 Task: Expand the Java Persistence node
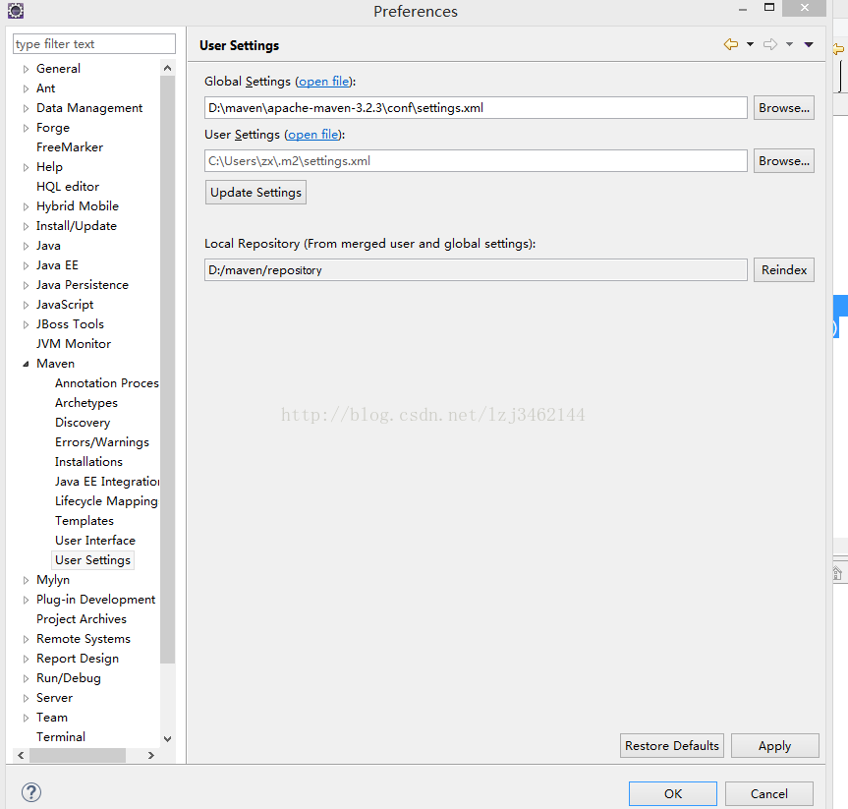click(26, 285)
